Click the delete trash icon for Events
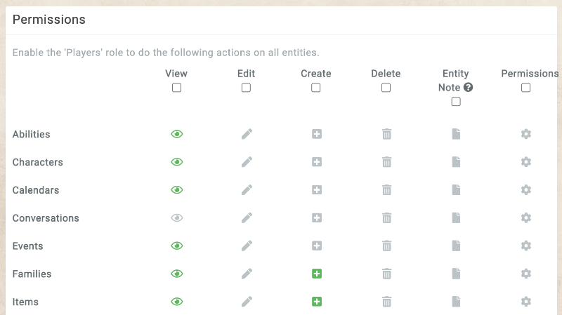The height and width of the screenshot is (315, 562). pyautogui.click(x=386, y=246)
